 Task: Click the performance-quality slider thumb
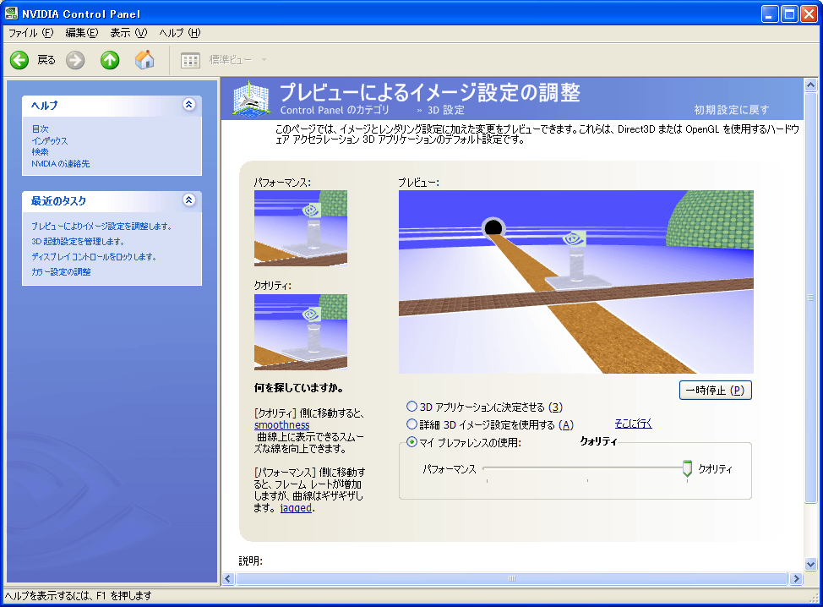click(687, 468)
